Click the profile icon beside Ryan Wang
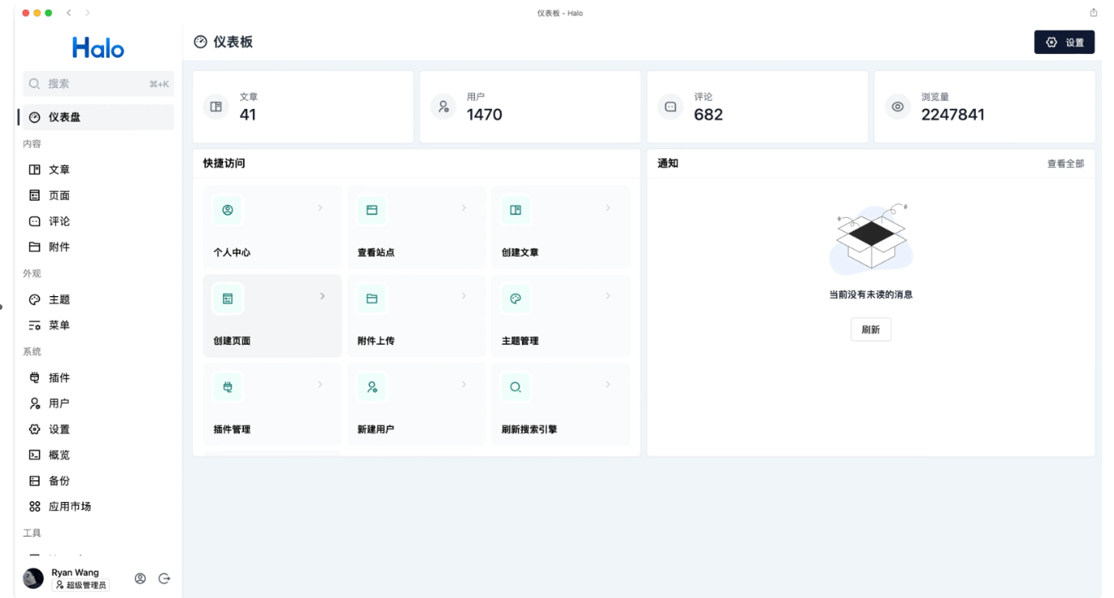Screen dimensions: 1114x598 pos(141,579)
